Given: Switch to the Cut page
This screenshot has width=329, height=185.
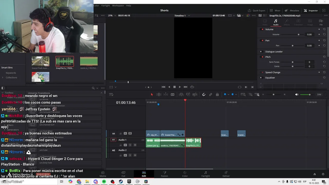Looking at the screenshot, I should (123, 174).
